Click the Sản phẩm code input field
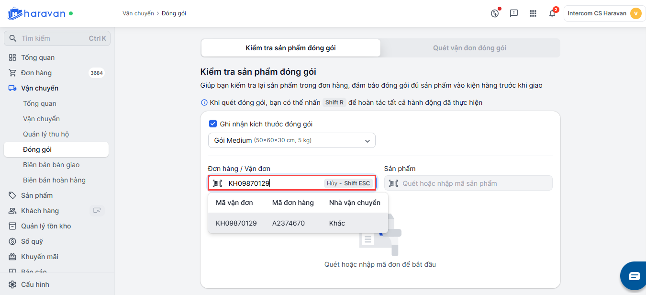Viewport: 646px width, 295px height. click(x=468, y=183)
